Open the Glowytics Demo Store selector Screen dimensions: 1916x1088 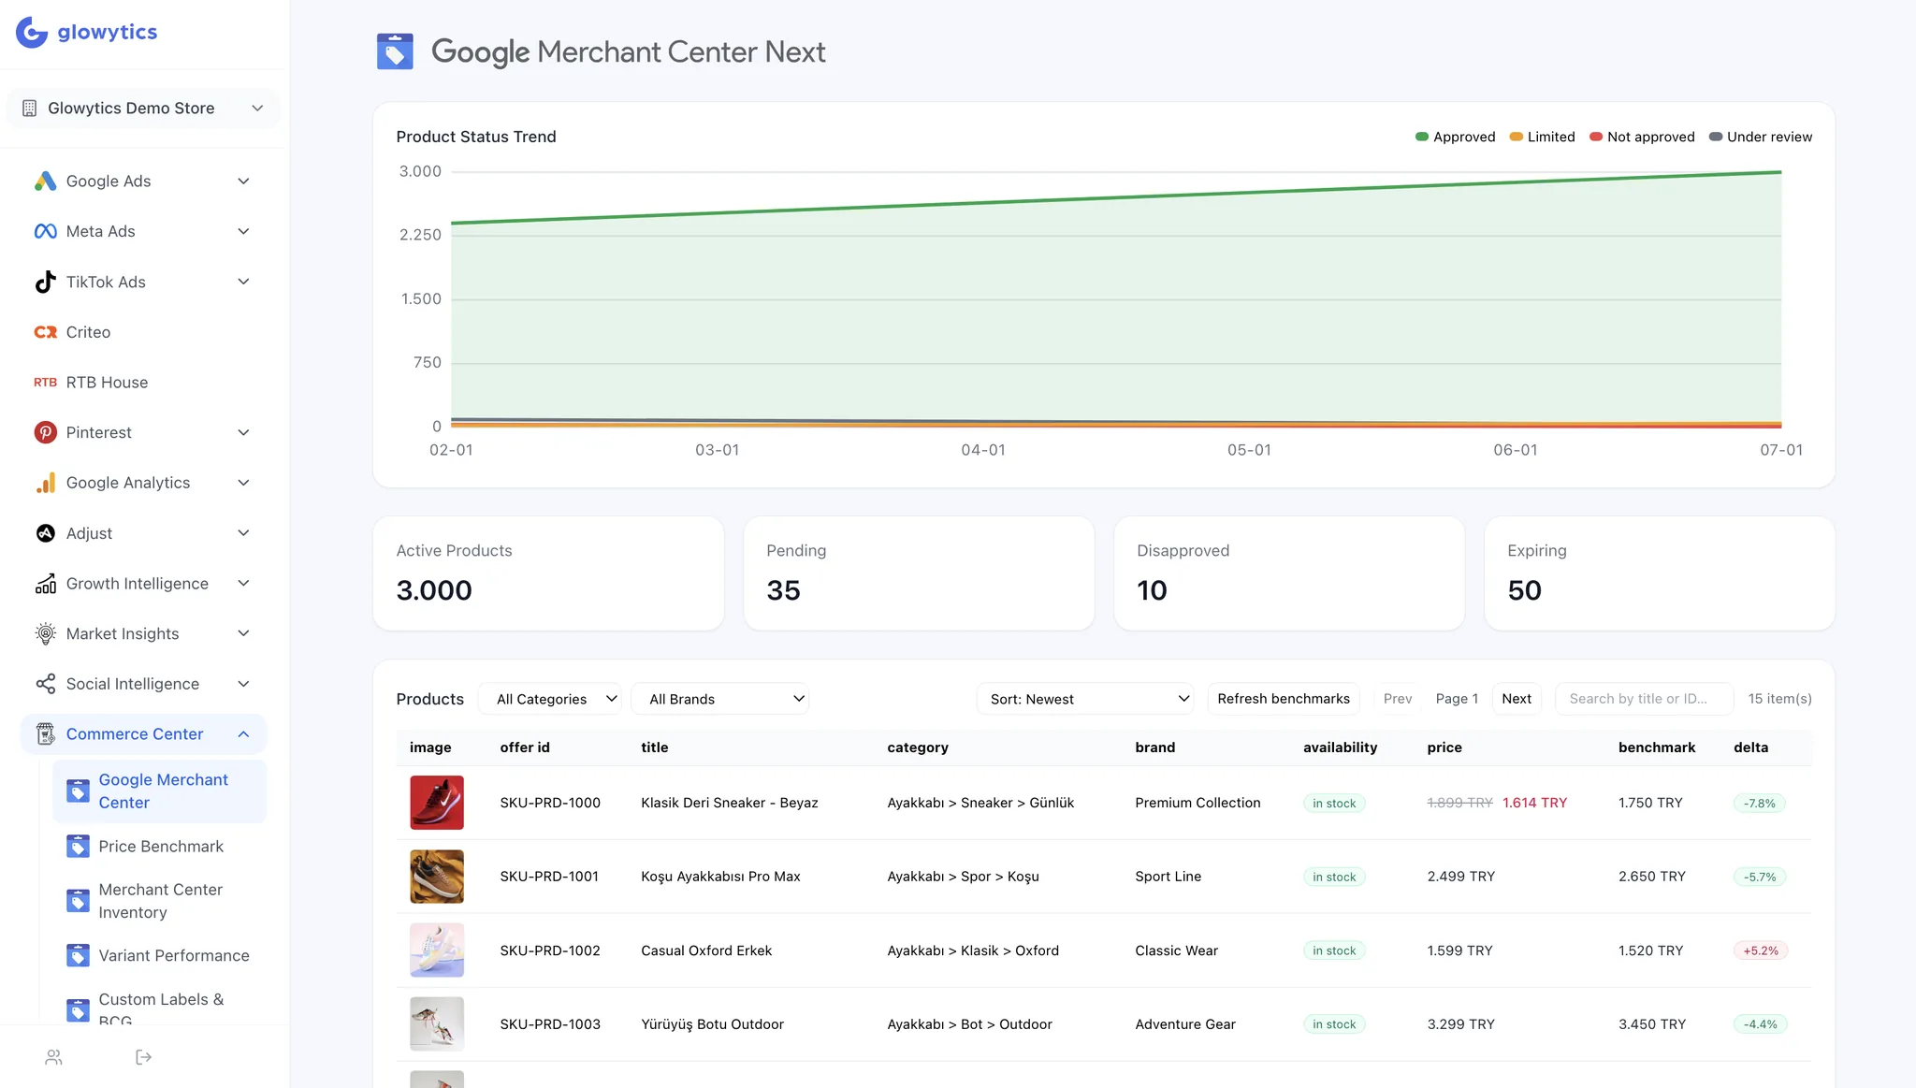click(143, 109)
